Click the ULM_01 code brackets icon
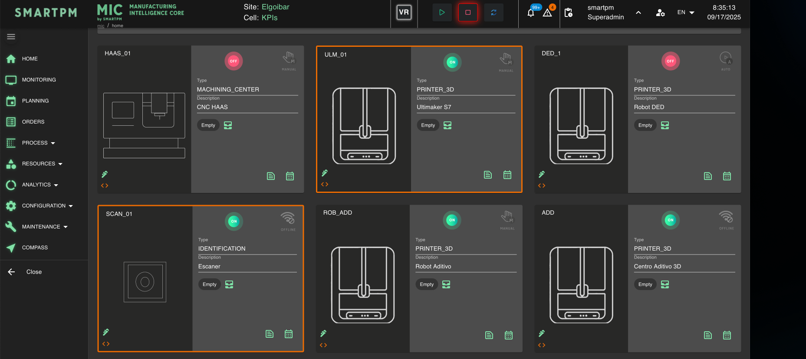This screenshot has width=806, height=359. (x=325, y=184)
